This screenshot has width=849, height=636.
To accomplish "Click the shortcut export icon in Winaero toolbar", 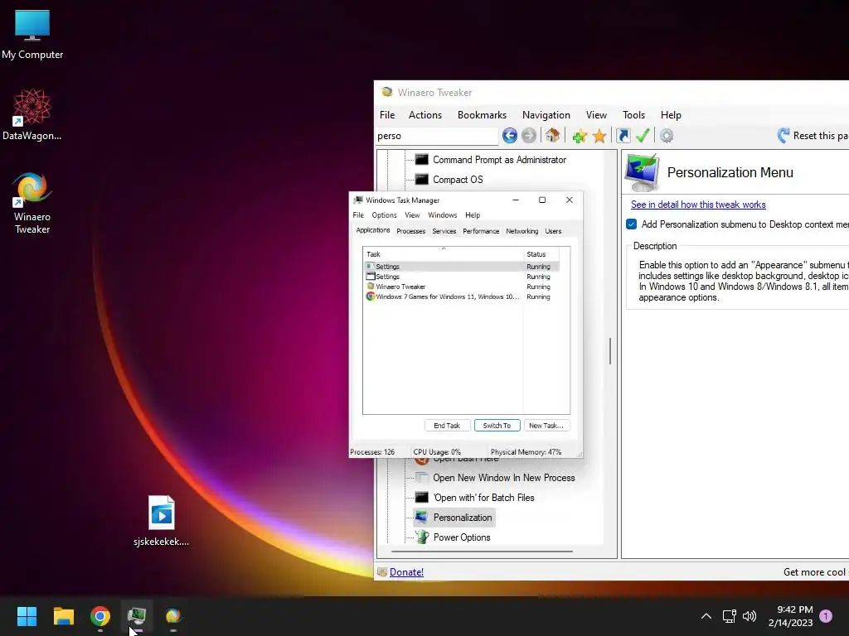I will pyautogui.click(x=623, y=136).
